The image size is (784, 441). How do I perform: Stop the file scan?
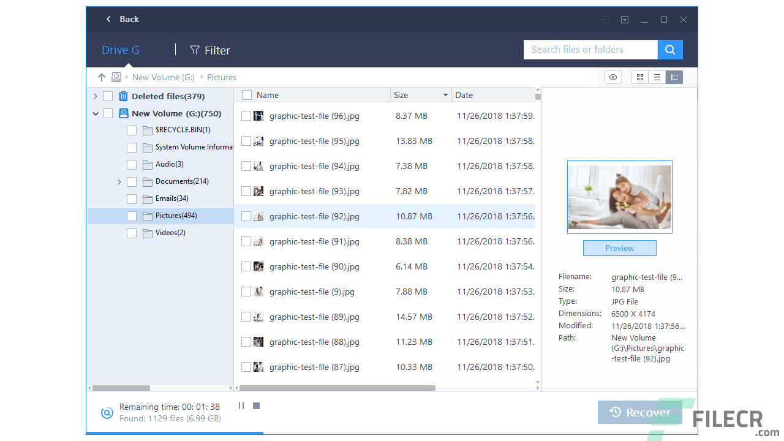point(256,405)
